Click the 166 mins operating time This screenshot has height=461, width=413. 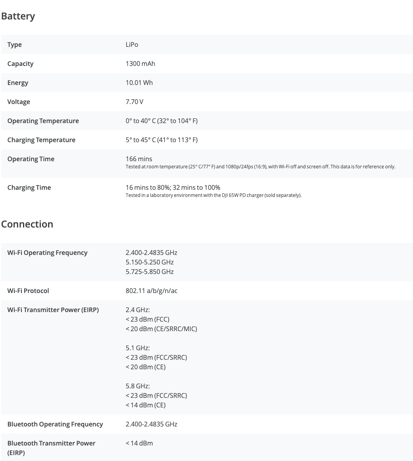click(x=139, y=159)
